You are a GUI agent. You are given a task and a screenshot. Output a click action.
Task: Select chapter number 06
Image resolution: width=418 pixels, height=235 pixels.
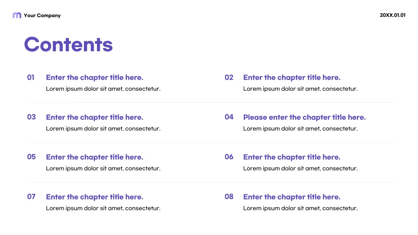229,157
